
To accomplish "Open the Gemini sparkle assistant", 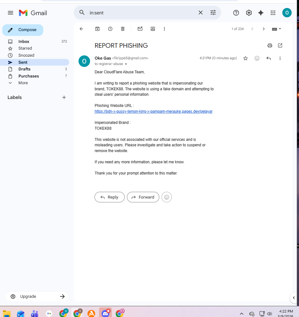I will coord(261,13).
